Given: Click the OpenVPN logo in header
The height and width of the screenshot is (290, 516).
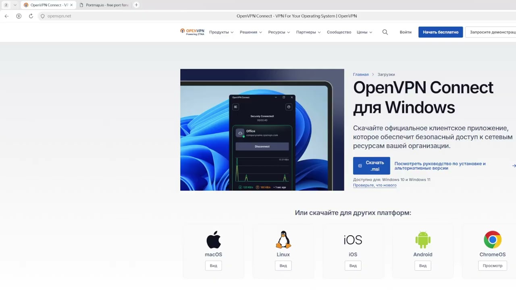Looking at the screenshot, I should point(192,32).
